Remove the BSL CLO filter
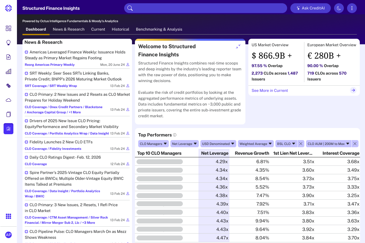The height and width of the screenshot is (243, 365). [x=301, y=144]
